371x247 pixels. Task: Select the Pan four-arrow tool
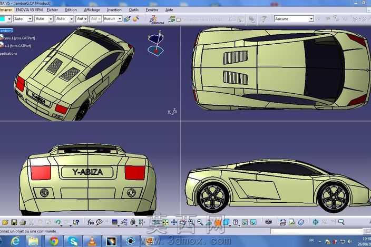[x=174, y=222]
